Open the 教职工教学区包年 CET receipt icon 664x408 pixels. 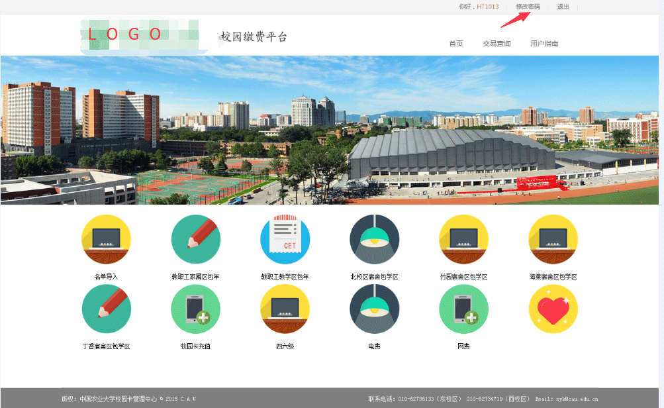click(x=285, y=239)
